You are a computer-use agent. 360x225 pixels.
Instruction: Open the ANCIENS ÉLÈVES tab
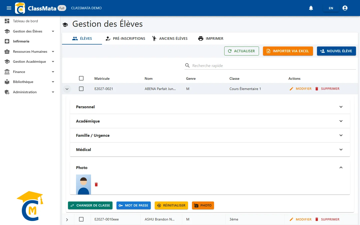tap(170, 38)
